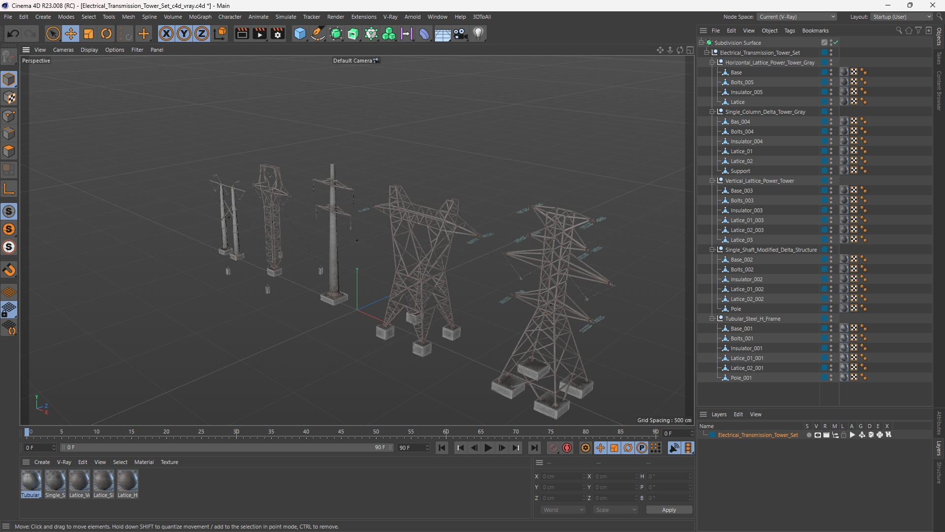Toggle Y axis lock
This screenshot has height=532, width=945.
(184, 33)
